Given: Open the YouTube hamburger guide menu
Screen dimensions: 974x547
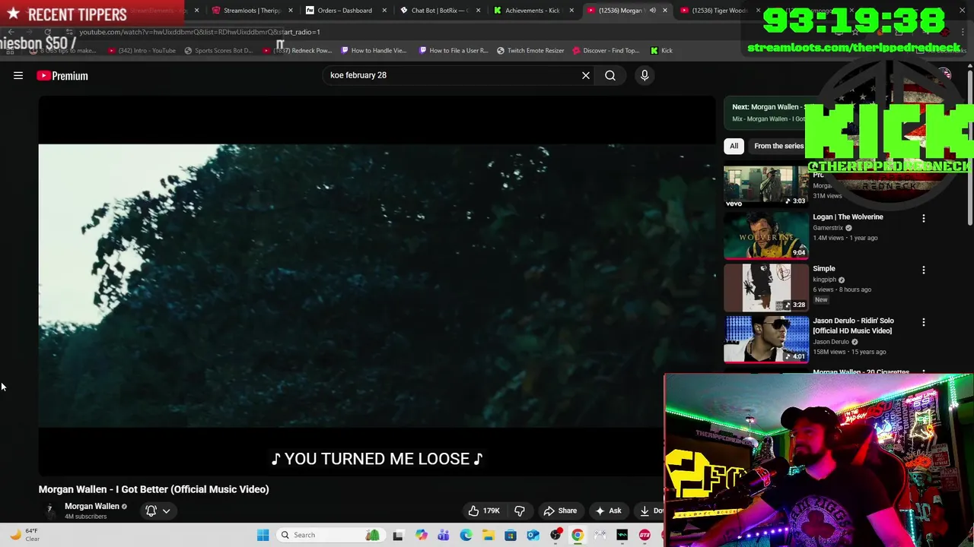Looking at the screenshot, I should (x=18, y=75).
